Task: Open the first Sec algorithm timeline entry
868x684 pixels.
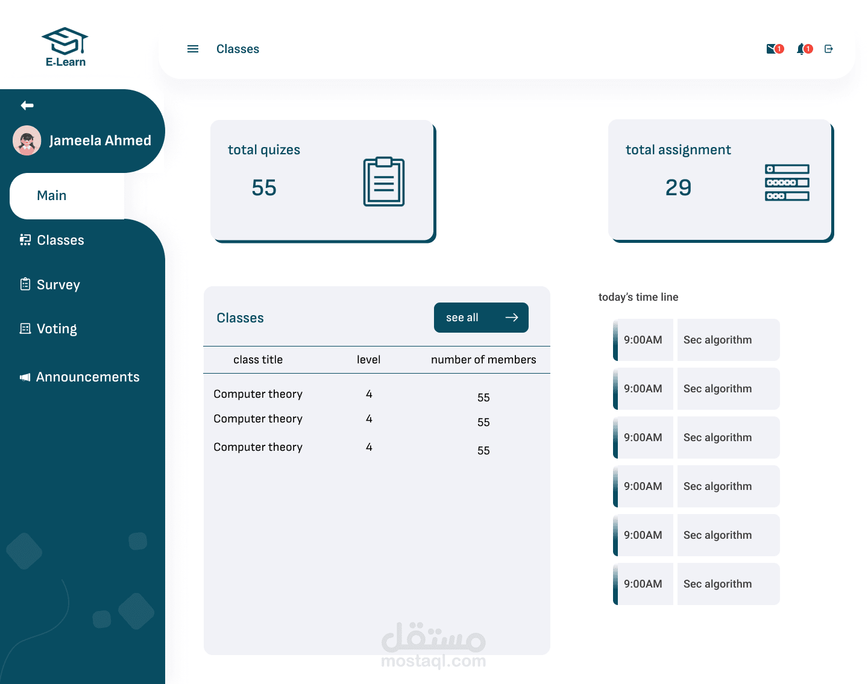Action: pyautogui.click(x=728, y=340)
